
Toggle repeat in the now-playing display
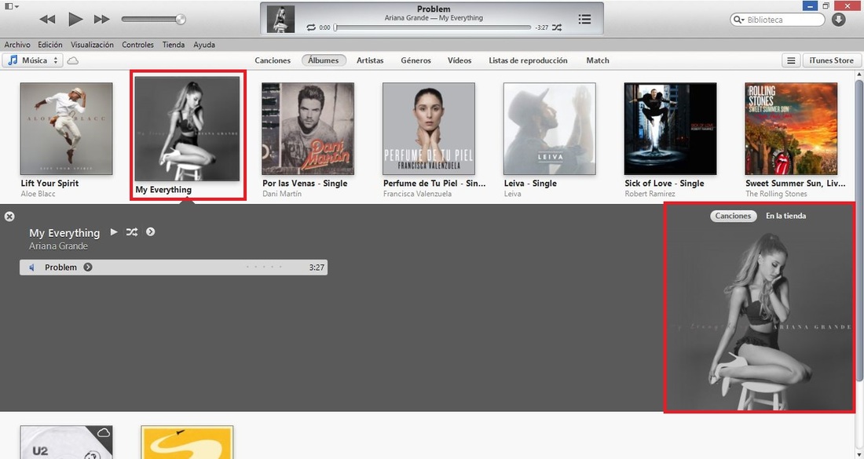click(x=311, y=27)
